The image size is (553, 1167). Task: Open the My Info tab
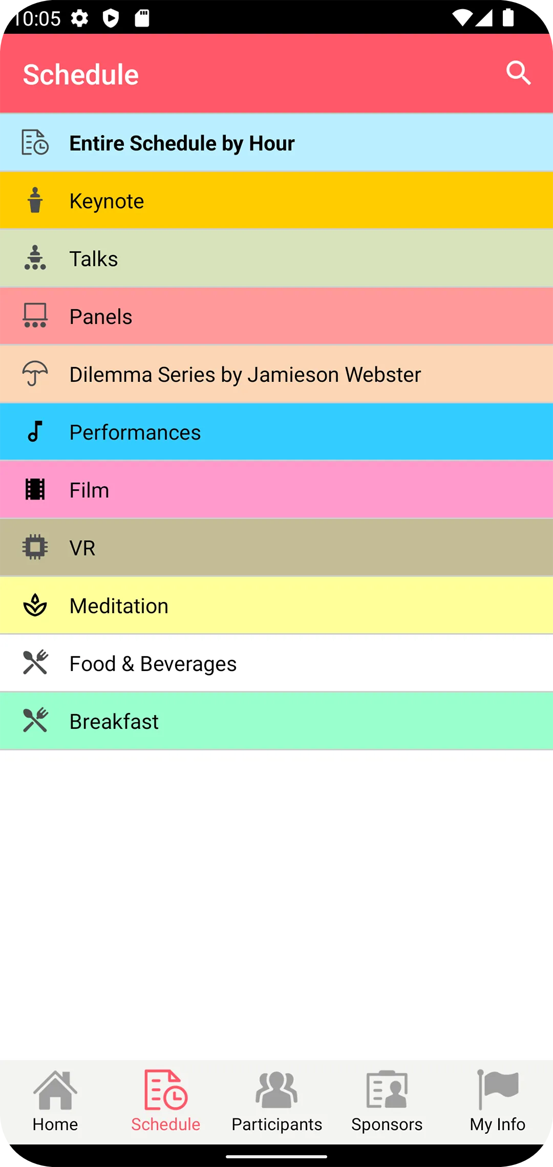click(498, 1101)
